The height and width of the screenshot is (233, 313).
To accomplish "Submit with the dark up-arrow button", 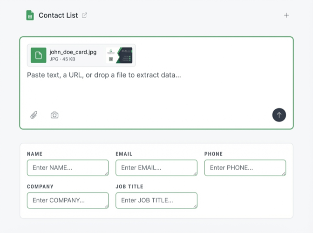I will click(x=279, y=115).
